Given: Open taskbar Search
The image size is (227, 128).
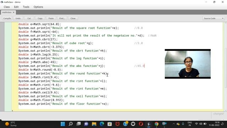Looking at the screenshot, I should 71,124.
